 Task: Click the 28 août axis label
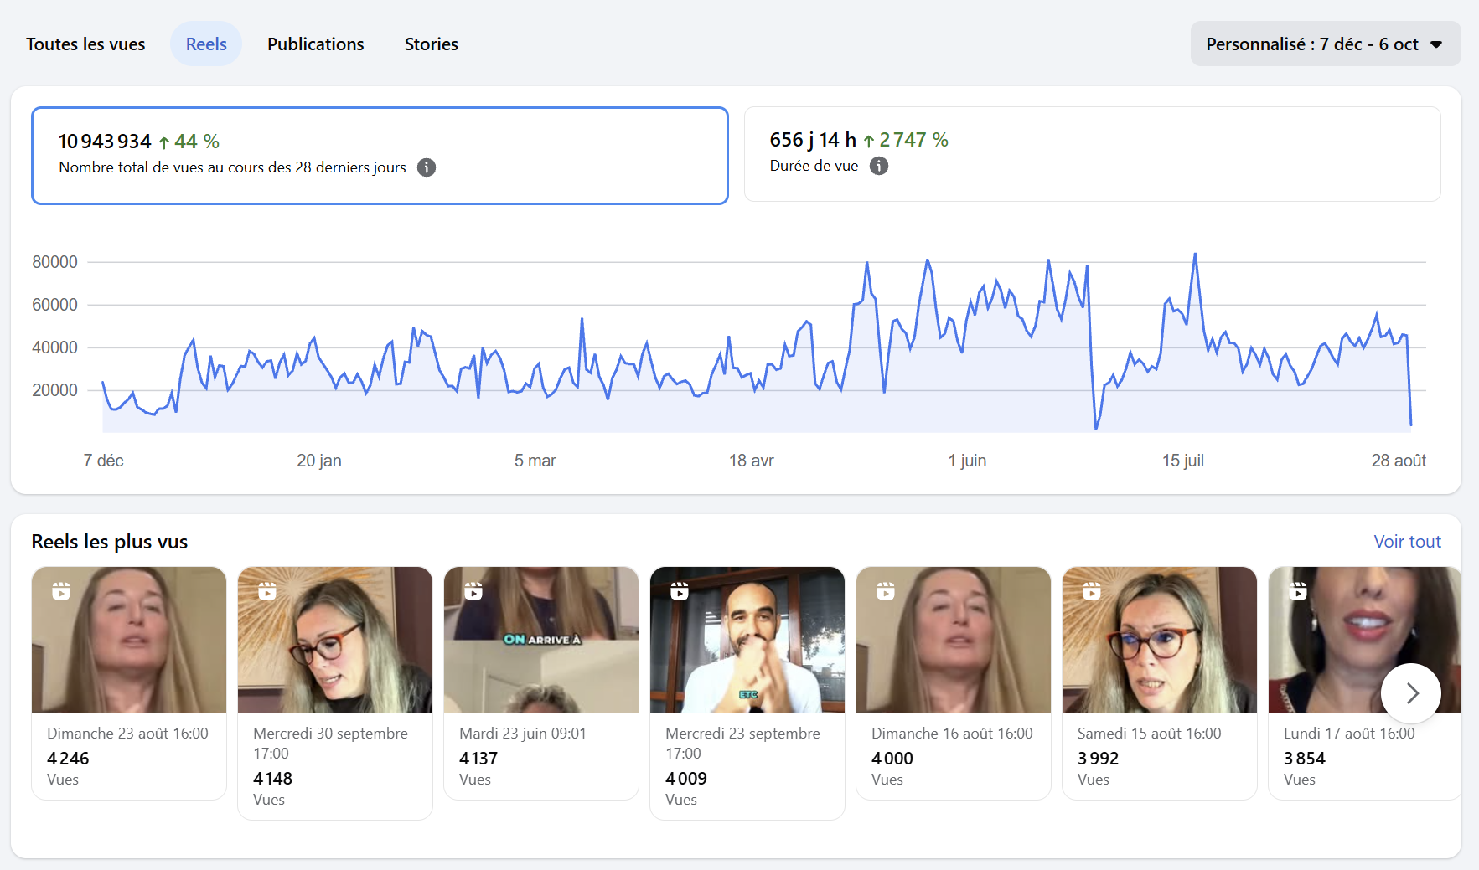(1399, 461)
